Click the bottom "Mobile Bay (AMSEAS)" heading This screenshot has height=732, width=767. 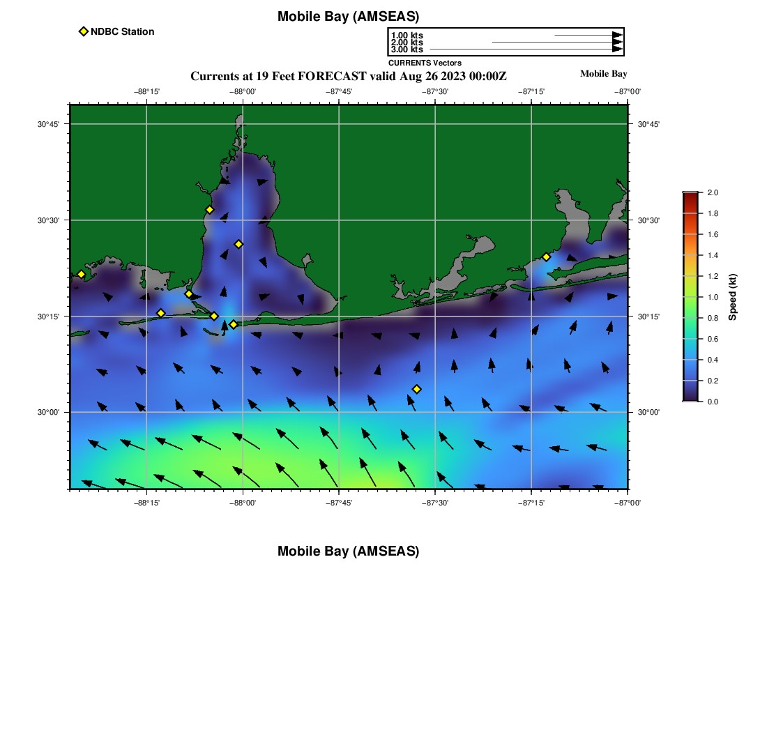[x=348, y=551]
